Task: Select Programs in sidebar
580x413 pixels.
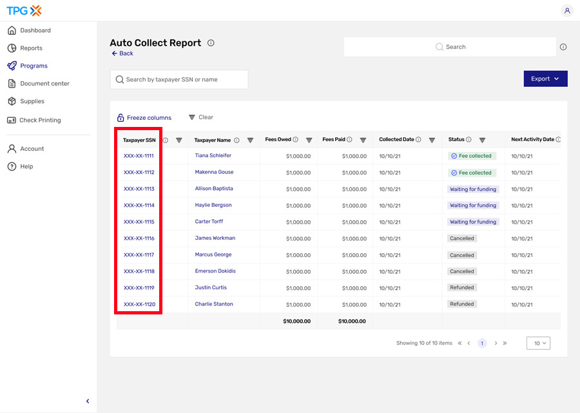Action: tap(28, 66)
